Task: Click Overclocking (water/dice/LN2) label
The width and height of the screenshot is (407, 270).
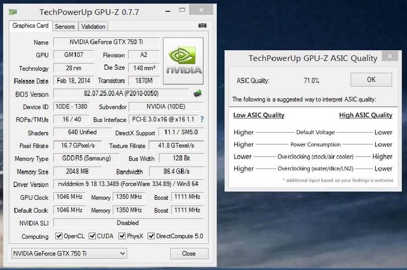Action: click(x=315, y=168)
